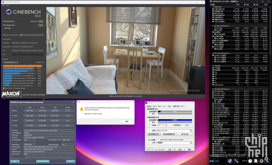
Task: Start the CPU (Single Core) test
Action: tap(41, 25)
